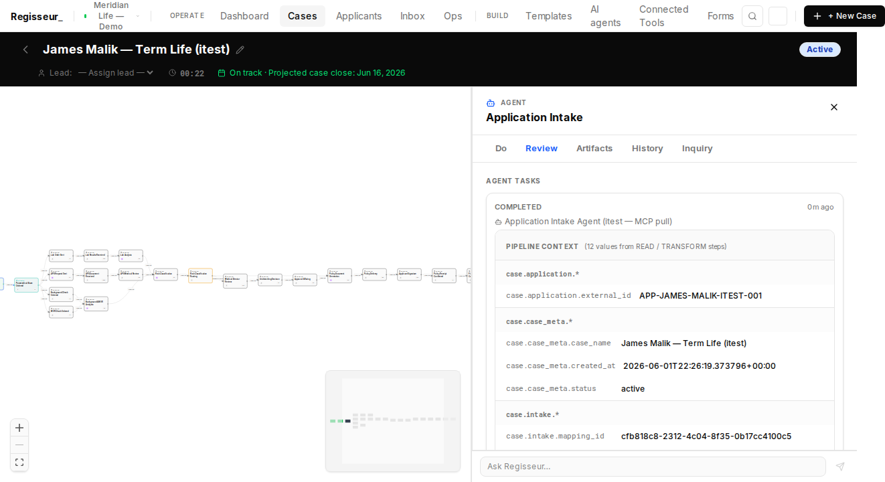The image size is (885, 482).
Task: Close the Application Intake agent panel
Action: click(x=834, y=107)
